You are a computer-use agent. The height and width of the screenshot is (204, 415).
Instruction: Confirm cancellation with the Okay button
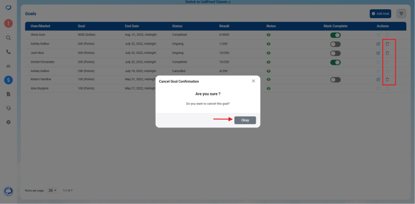[x=245, y=120]
